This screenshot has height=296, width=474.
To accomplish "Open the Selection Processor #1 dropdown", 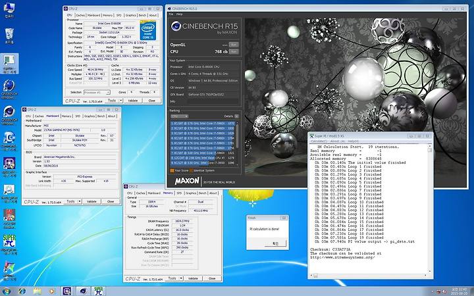I will pos(97,92).
